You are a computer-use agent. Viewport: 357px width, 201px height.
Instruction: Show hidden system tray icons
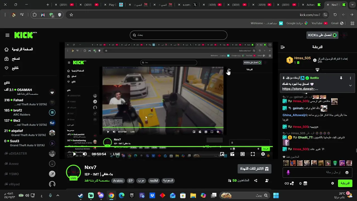58,195
